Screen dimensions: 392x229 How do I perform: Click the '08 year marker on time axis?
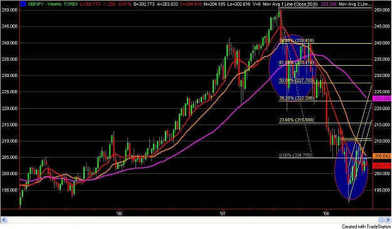click(326, 213)
